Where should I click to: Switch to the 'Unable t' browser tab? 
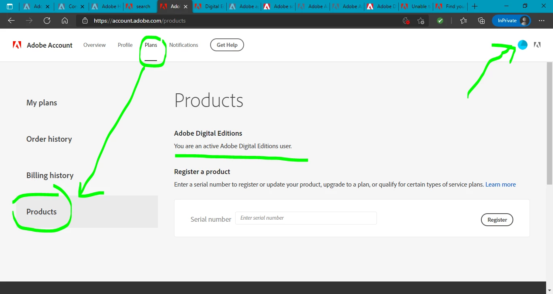pyautogui.click(x=415, y=6)
